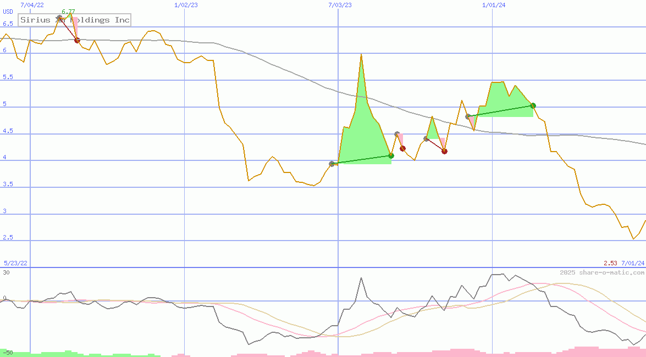Click the 2025 share-o-matic.com label
The width and height of the screenshot is (646, 357).
point(602,272)
